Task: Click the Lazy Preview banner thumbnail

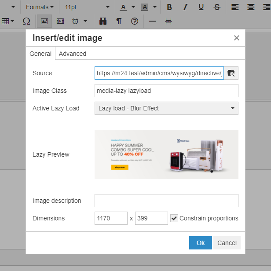Action: tap(166, 154)
